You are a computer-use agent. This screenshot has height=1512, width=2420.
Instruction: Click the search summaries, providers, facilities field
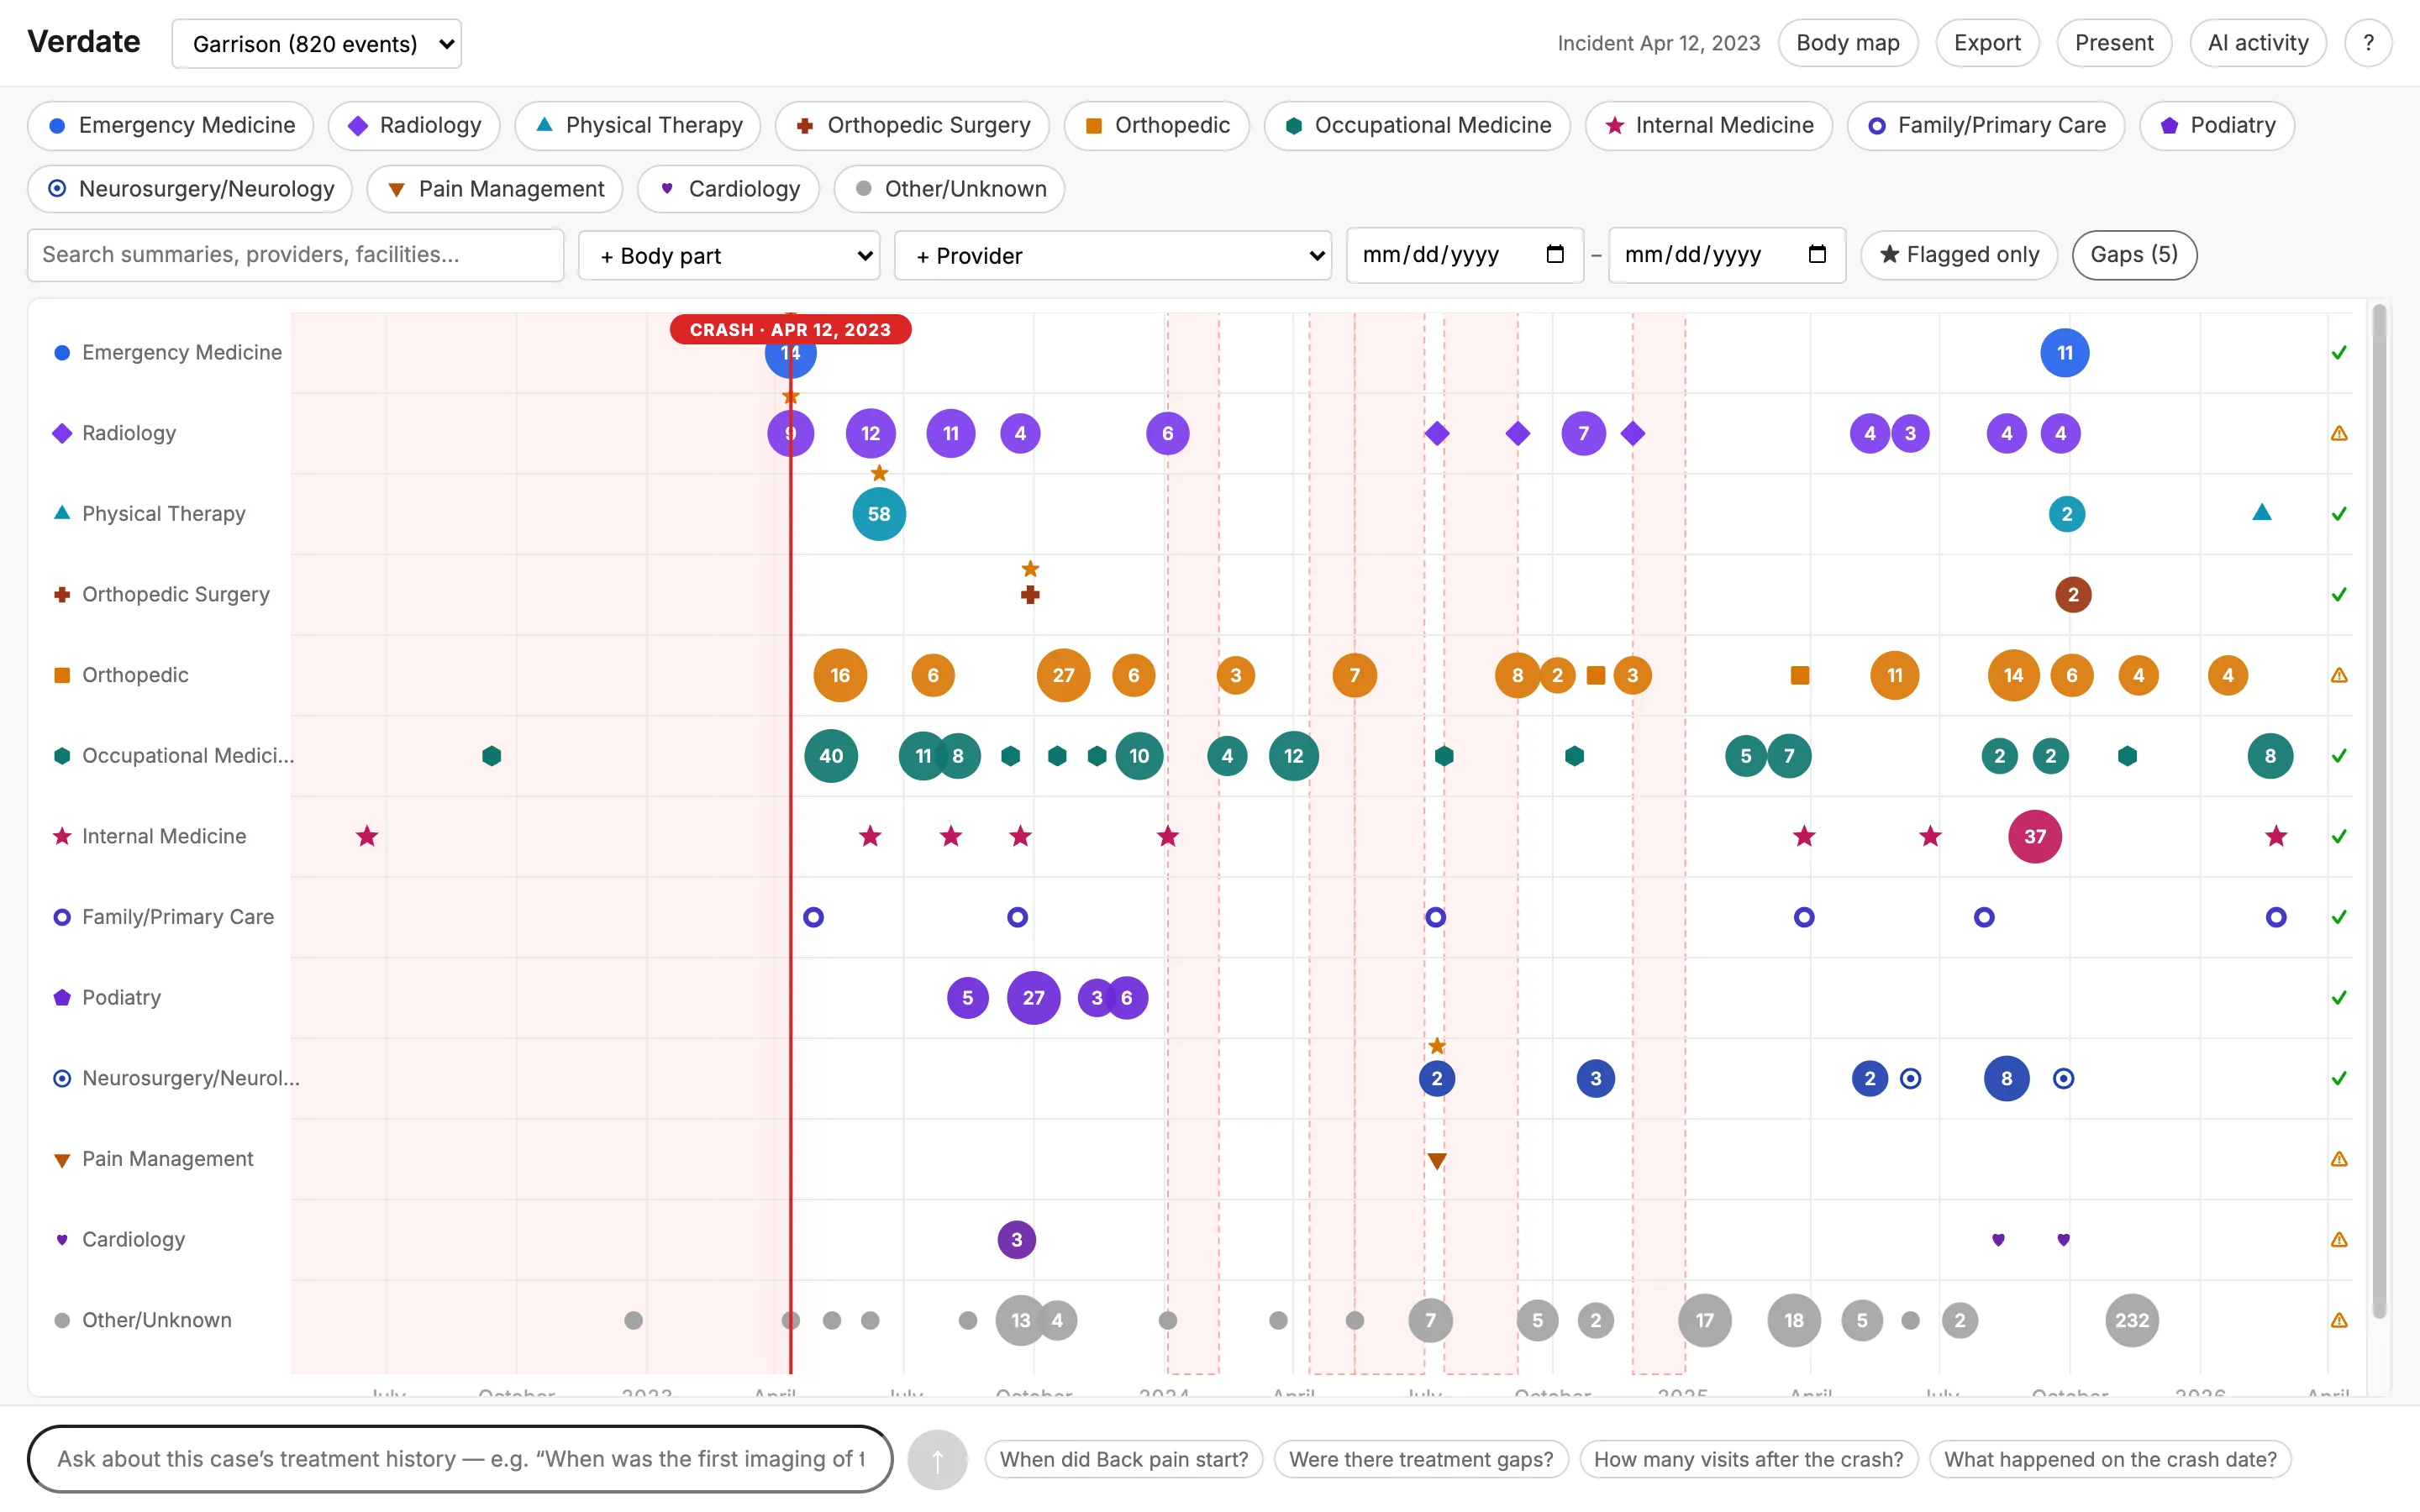click(x=296, y=255)
